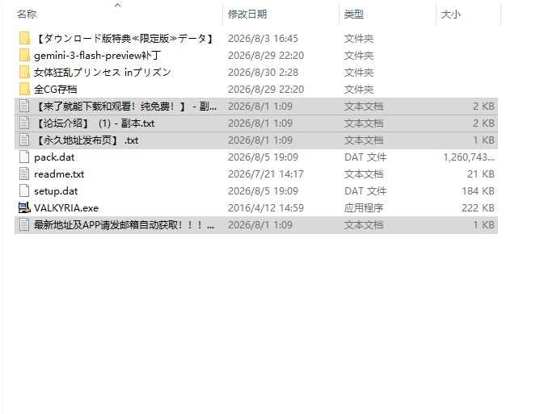
Task: Select the readme.txt file name
Action: [x=59, y=174]
